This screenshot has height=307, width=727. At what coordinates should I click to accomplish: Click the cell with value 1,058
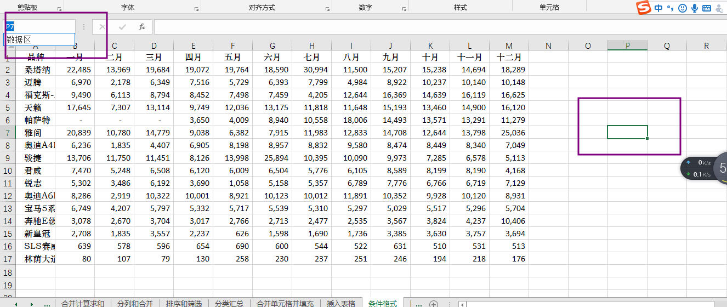pos(233,183)
